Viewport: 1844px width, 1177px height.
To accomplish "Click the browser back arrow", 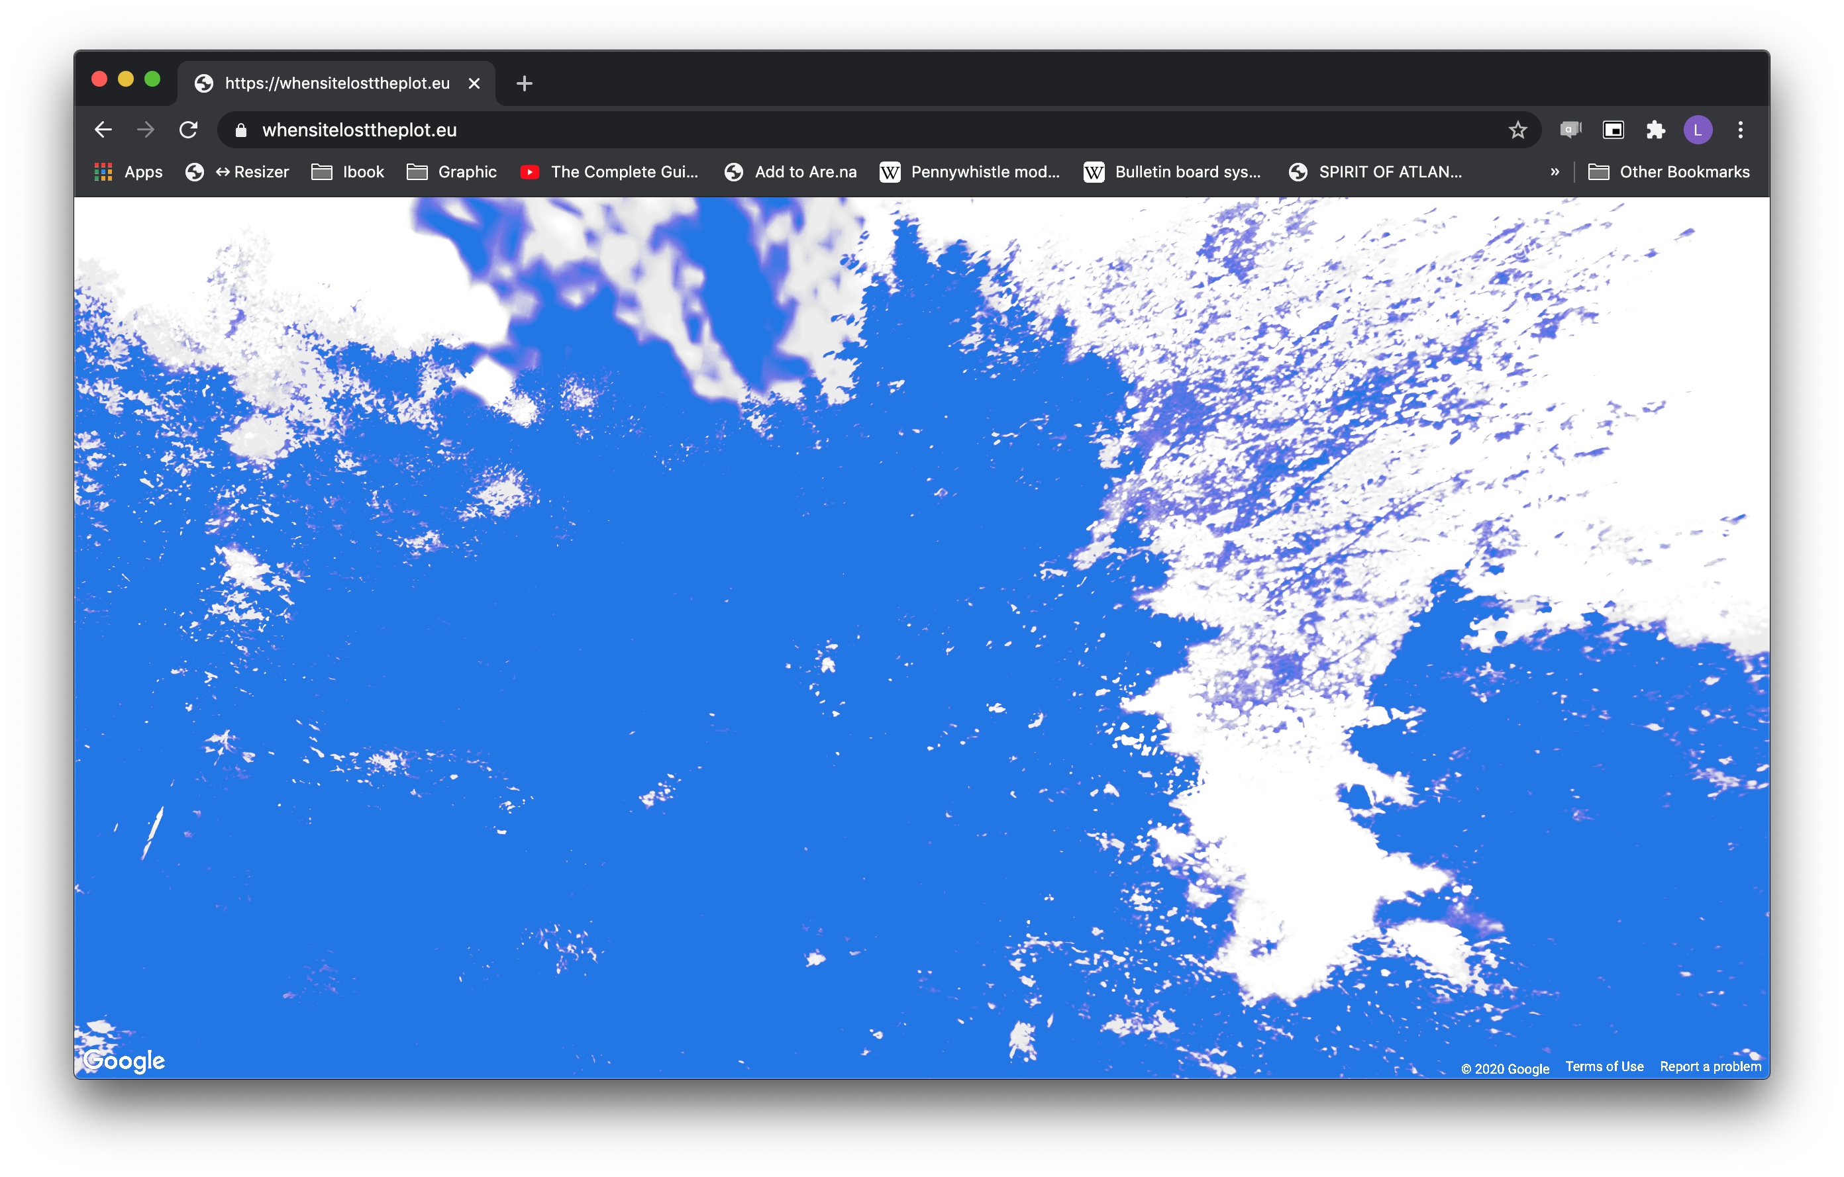I will point(103,130).
